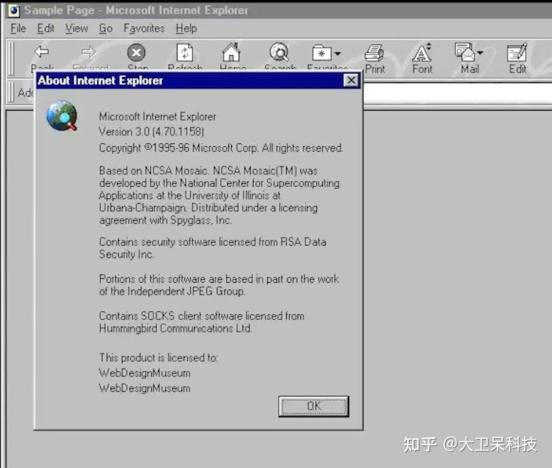Open Font settings via the Font icon
This screenshot has width=552, height=468.
pos(422,52)
